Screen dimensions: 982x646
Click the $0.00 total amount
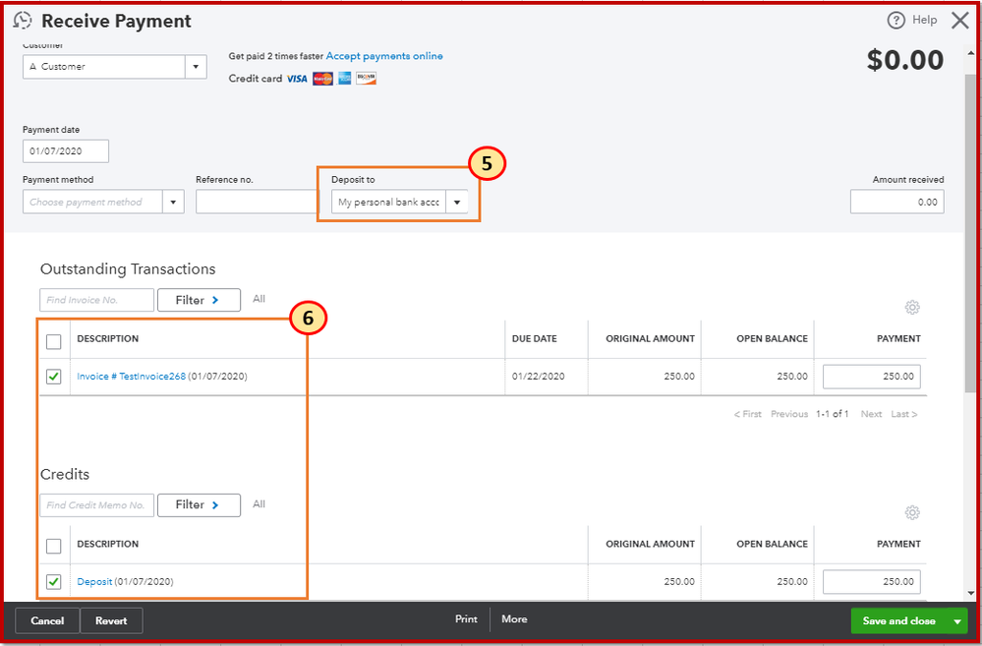[905, 60]
